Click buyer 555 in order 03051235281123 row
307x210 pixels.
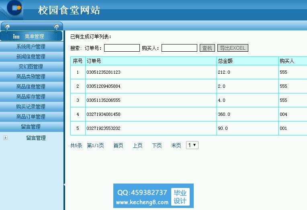tap(283, 72)
